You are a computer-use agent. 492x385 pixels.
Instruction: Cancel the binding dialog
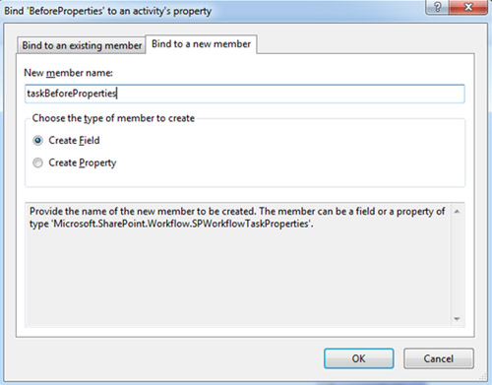coord(439,358)
